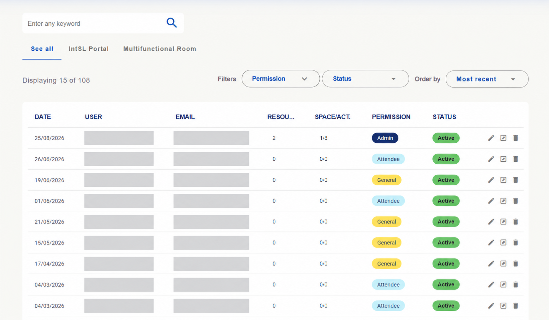Open details for the 01/06/2026 row
This screenshot has height=320, width=549.
pyautogui.click(x=503, y=201)
